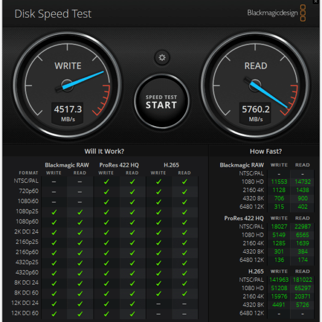Open the settings gear icon
The height and width of the screenshot is (322, 322).
pyautogui.click(x=162, y=58)
